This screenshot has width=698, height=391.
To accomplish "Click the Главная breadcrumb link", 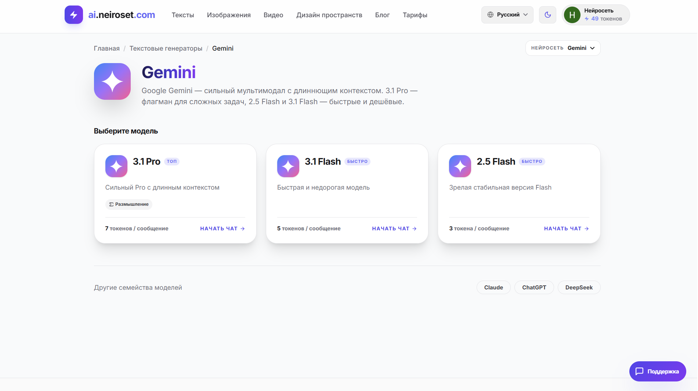I will pyautogui.click(x=106, y=48).
